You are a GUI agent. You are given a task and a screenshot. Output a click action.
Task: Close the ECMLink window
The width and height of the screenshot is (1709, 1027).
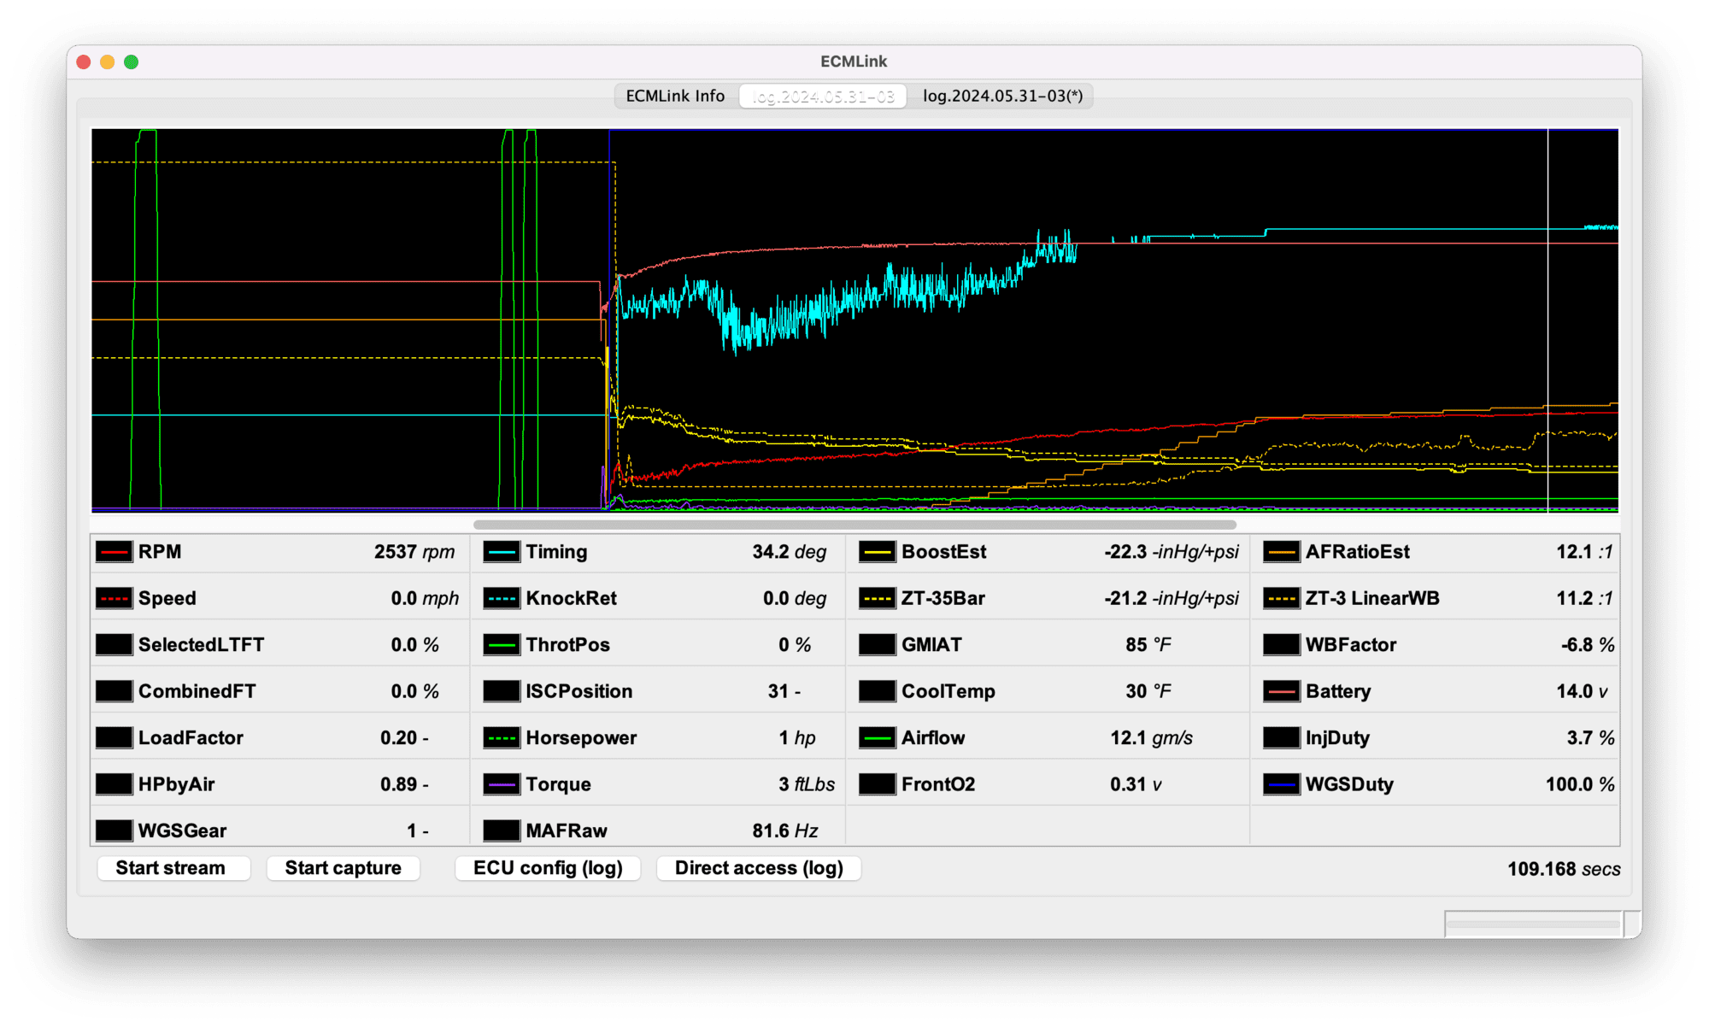point(84,62)
